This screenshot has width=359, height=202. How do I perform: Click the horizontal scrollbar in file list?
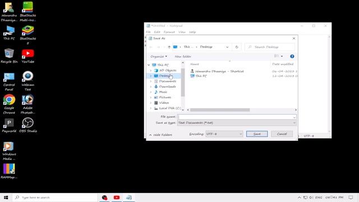[220, 110]
